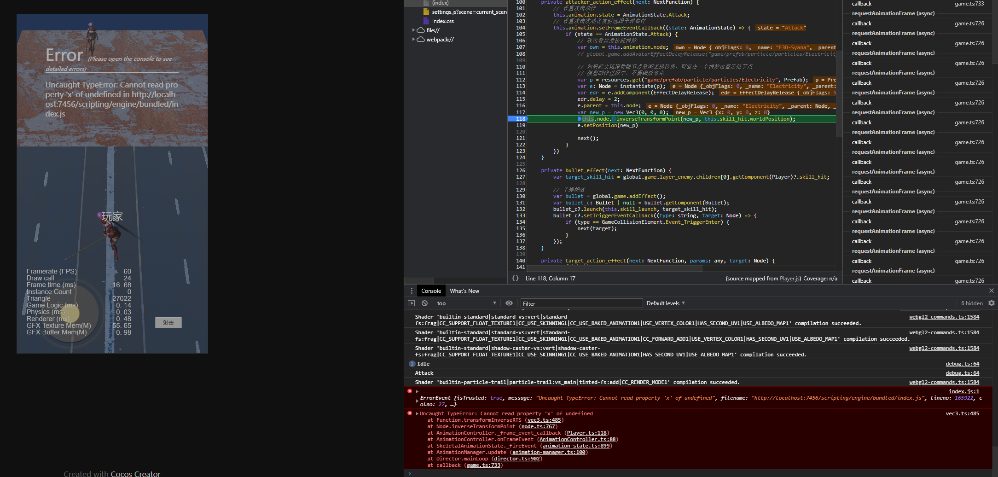Click the game.ts:733 call stack frame
Viewport: 998px width, 477px height.
tap(918, 4)
